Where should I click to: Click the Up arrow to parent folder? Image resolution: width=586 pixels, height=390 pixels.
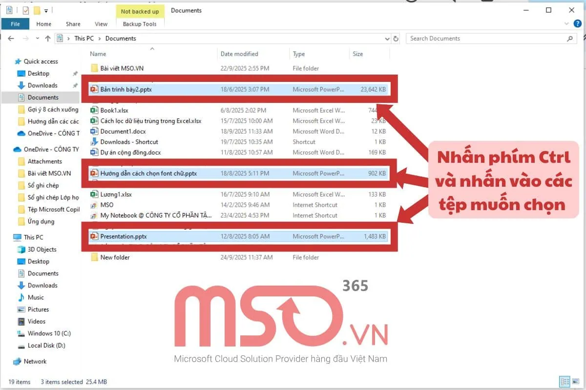coord(47,38)
